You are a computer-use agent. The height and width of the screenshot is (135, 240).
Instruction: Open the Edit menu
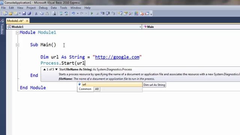click(x=11, y=8)
